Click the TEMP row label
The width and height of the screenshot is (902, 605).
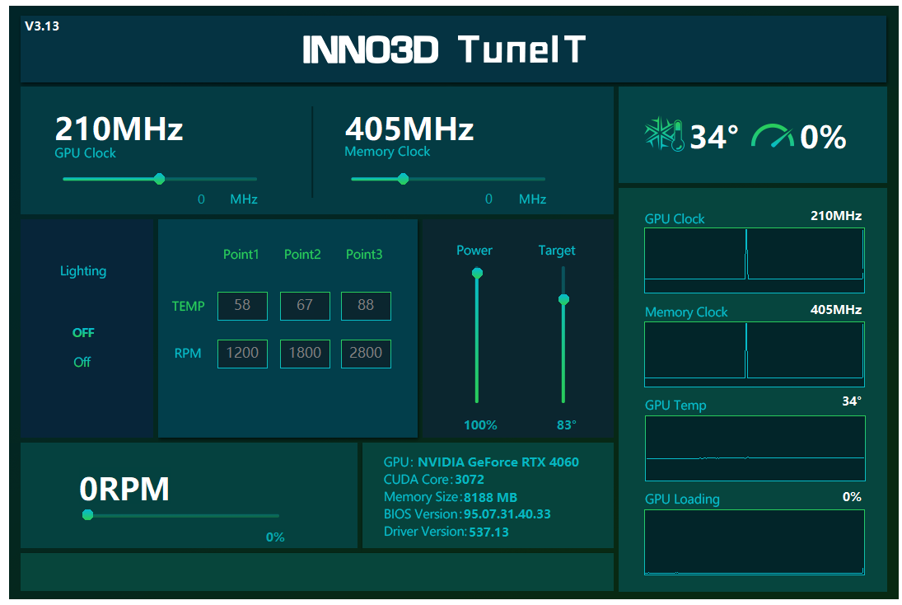(188, 307)
